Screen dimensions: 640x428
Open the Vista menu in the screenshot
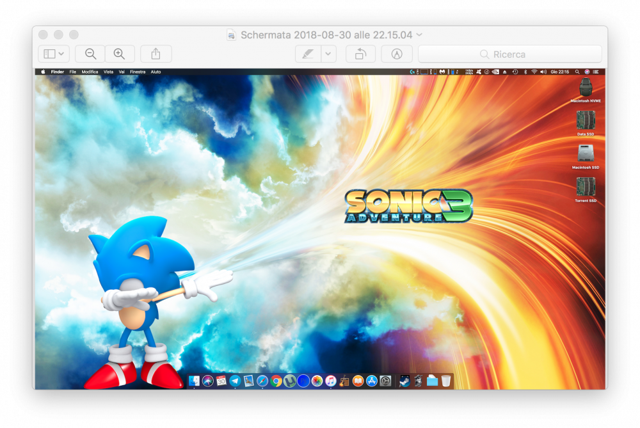pyautogui.click(x=108, y=72)
